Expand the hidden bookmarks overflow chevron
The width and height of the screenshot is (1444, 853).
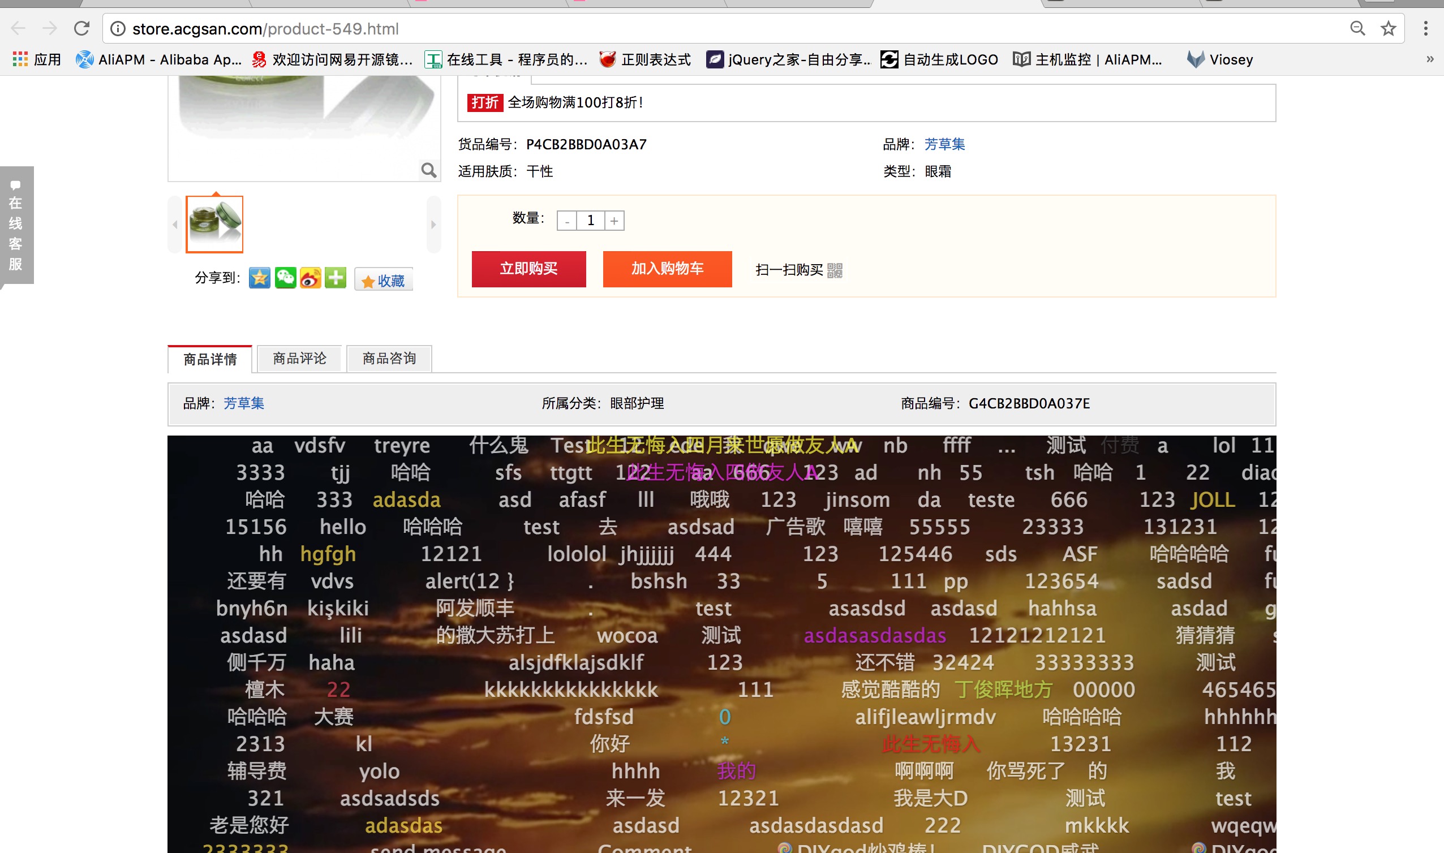tap(1430, 59)
